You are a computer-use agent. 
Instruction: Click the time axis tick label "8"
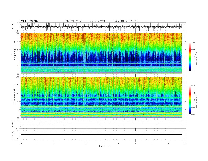point(152,143)
